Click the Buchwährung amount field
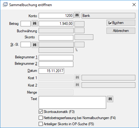This screenshot has width=139, height=128. coord(56,31)
